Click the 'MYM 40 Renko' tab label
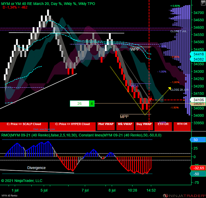 click(9, 196)
